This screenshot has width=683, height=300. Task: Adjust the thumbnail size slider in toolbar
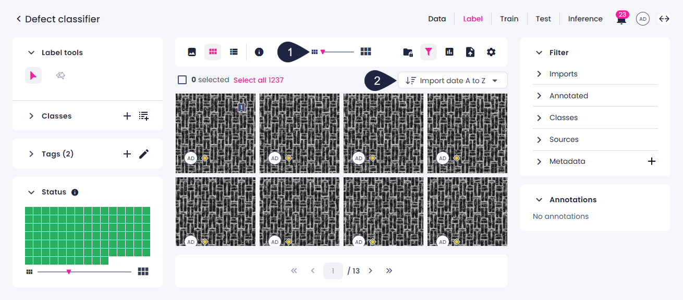337,52
